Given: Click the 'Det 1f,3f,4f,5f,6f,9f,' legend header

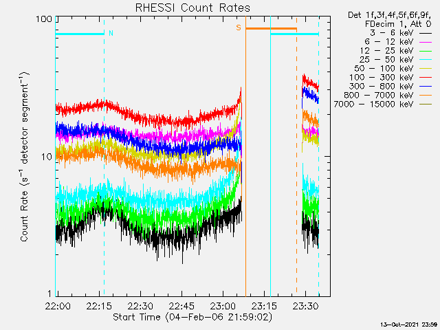Looking at the screenshot, I should pos(390,15).
